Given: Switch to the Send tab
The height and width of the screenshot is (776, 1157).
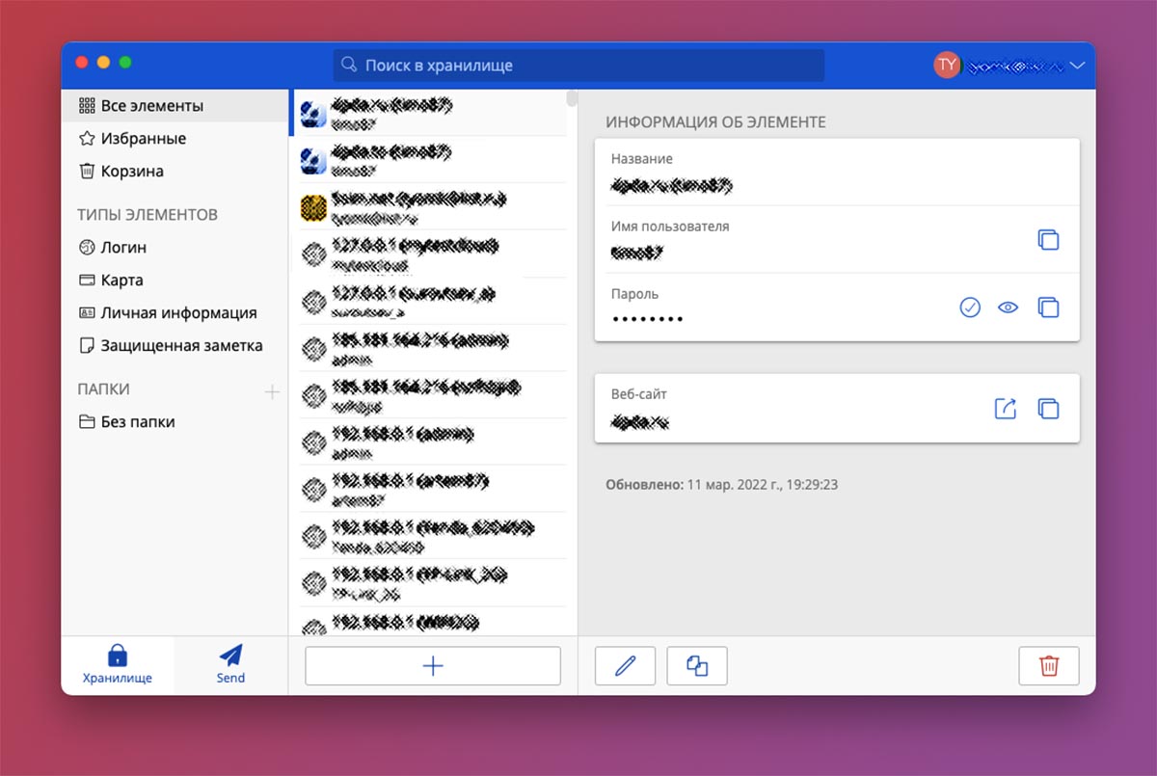Looking at the screenshot, I should tap(230, 664).
